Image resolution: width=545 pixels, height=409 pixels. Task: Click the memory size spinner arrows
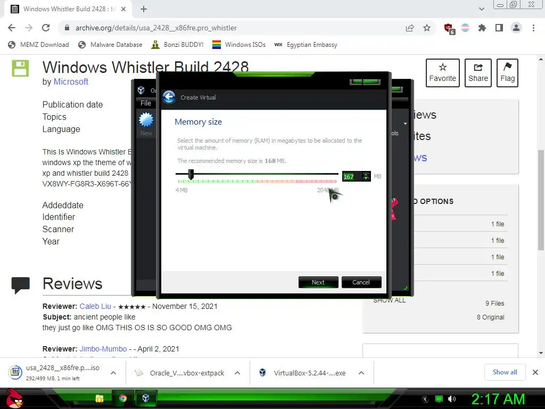coord(366,177)
